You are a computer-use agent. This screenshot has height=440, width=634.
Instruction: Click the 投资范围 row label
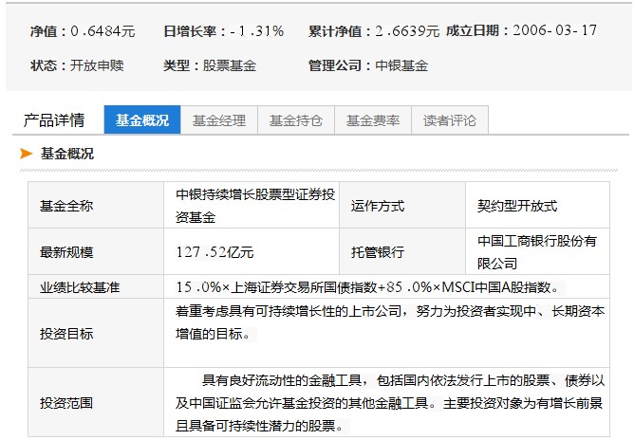coord(66,402)
